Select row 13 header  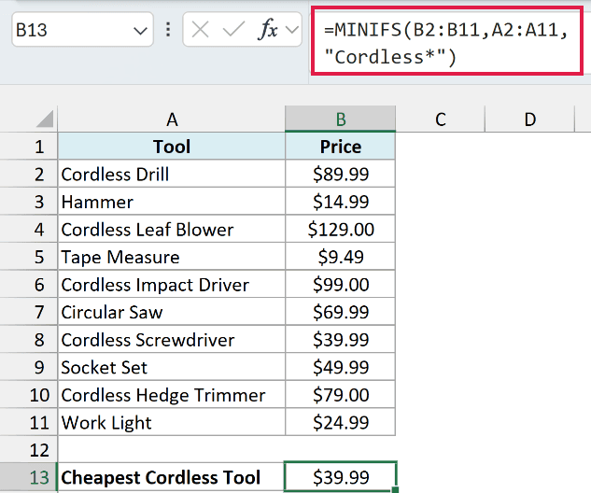(x=29, y=477)
